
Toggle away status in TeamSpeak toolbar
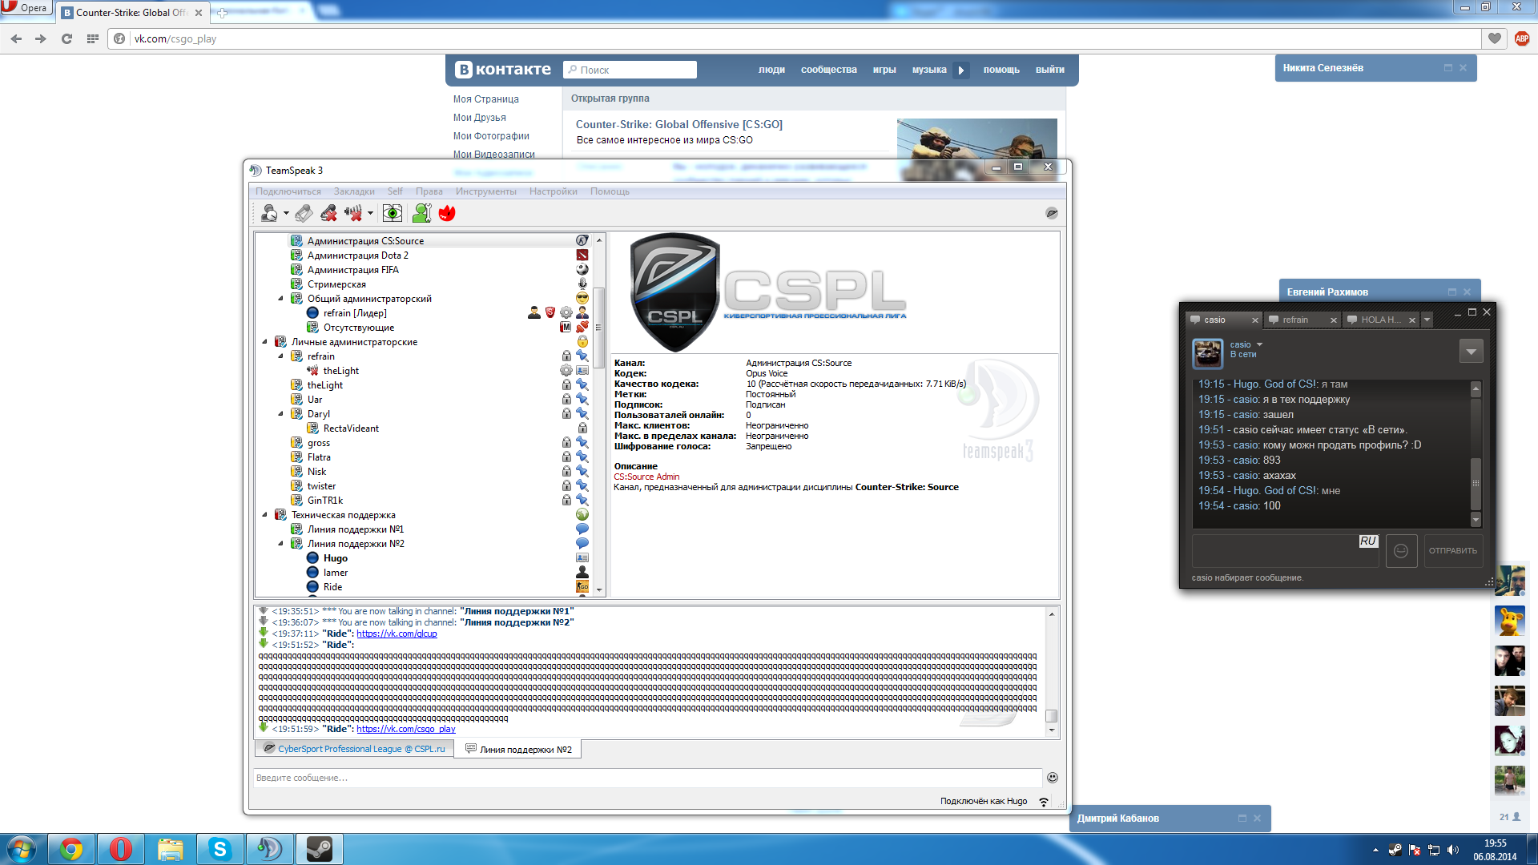[270, 213]
